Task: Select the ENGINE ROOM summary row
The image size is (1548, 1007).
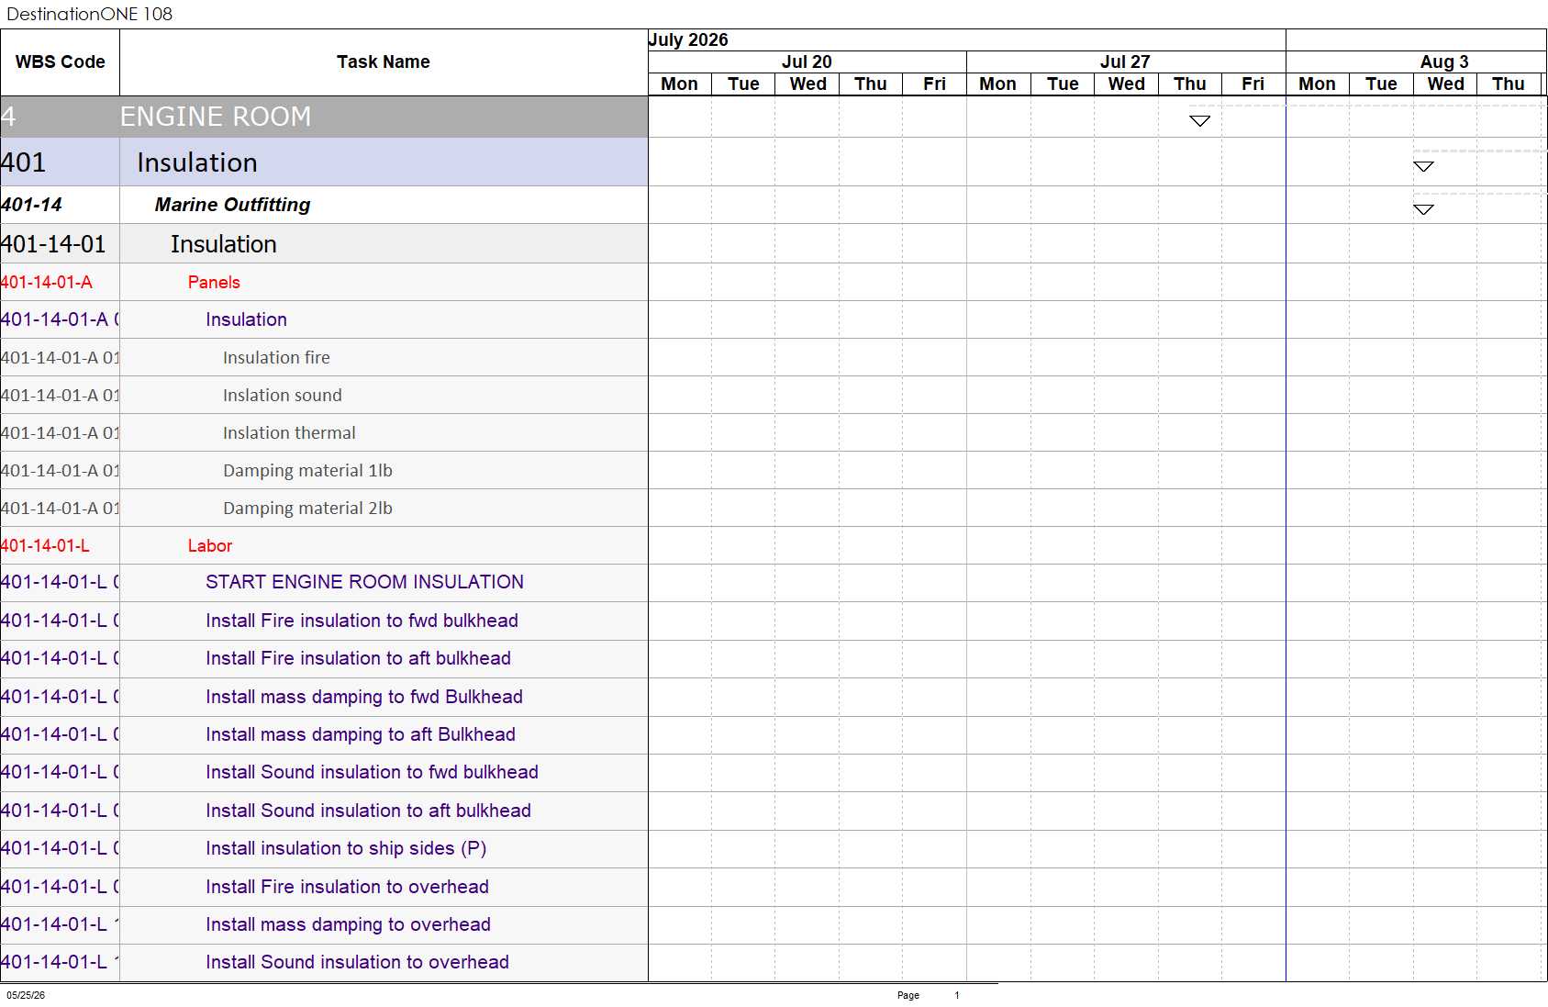Action: click(324, 117)
